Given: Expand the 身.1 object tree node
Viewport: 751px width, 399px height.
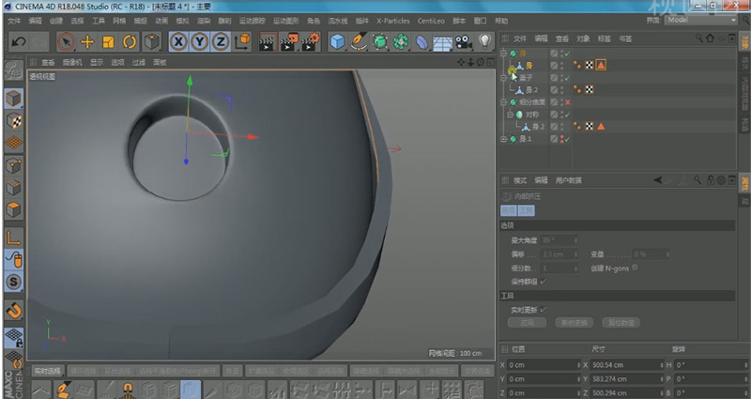Looking at the screenshot, I should click(503, 139).
